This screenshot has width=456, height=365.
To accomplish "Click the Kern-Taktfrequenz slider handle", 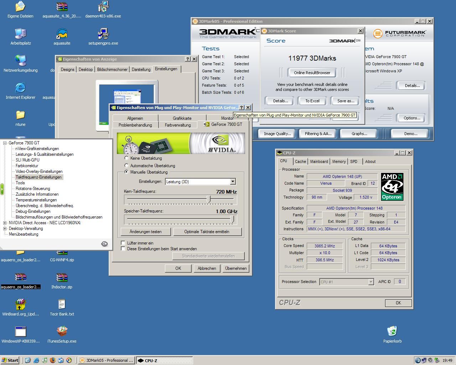I will tap(209, 199).
